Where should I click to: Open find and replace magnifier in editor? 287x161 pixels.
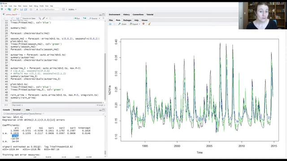tap(40, 18)
